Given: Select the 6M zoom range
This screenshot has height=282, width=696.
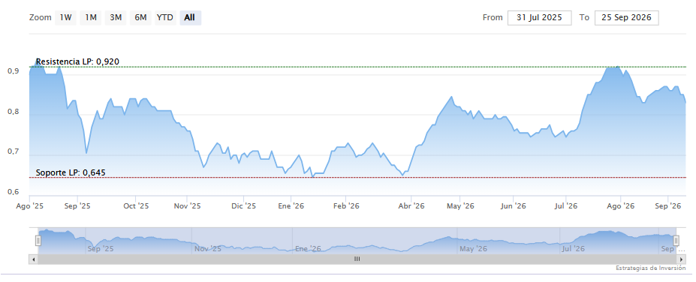Looking at the screenshot, I should pyautogui.click(x=140, y=18).
